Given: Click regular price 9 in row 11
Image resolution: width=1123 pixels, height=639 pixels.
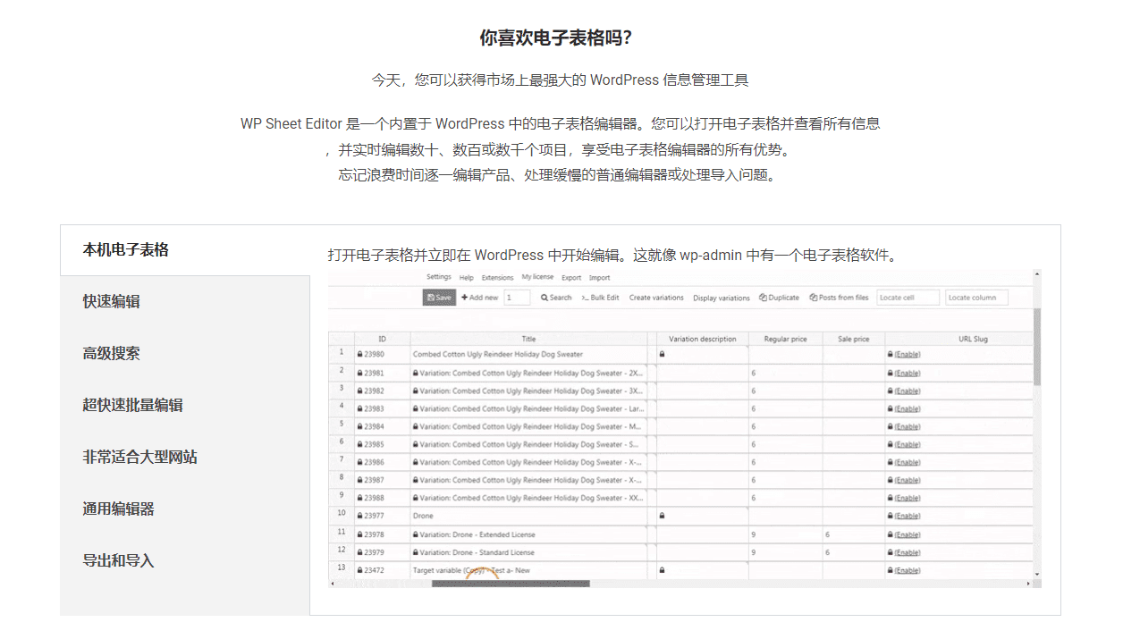Looking at the screenshot, I should tap(785, 534).
